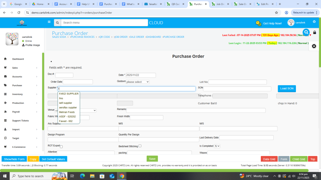Click into the Lot No field
321x180 pixels.
[237, 82]
